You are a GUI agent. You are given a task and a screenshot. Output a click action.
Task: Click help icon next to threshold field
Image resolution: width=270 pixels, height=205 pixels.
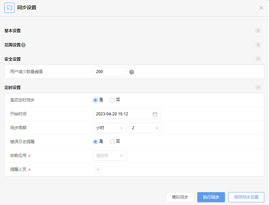coord(132,72)
